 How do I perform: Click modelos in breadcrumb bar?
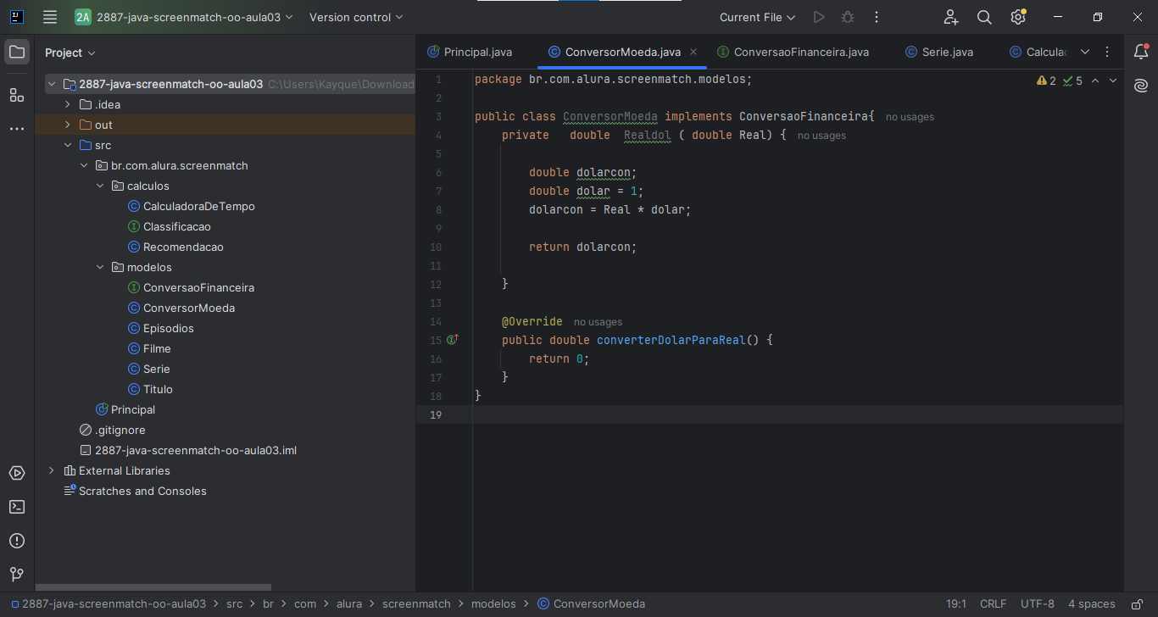(493, 604)
